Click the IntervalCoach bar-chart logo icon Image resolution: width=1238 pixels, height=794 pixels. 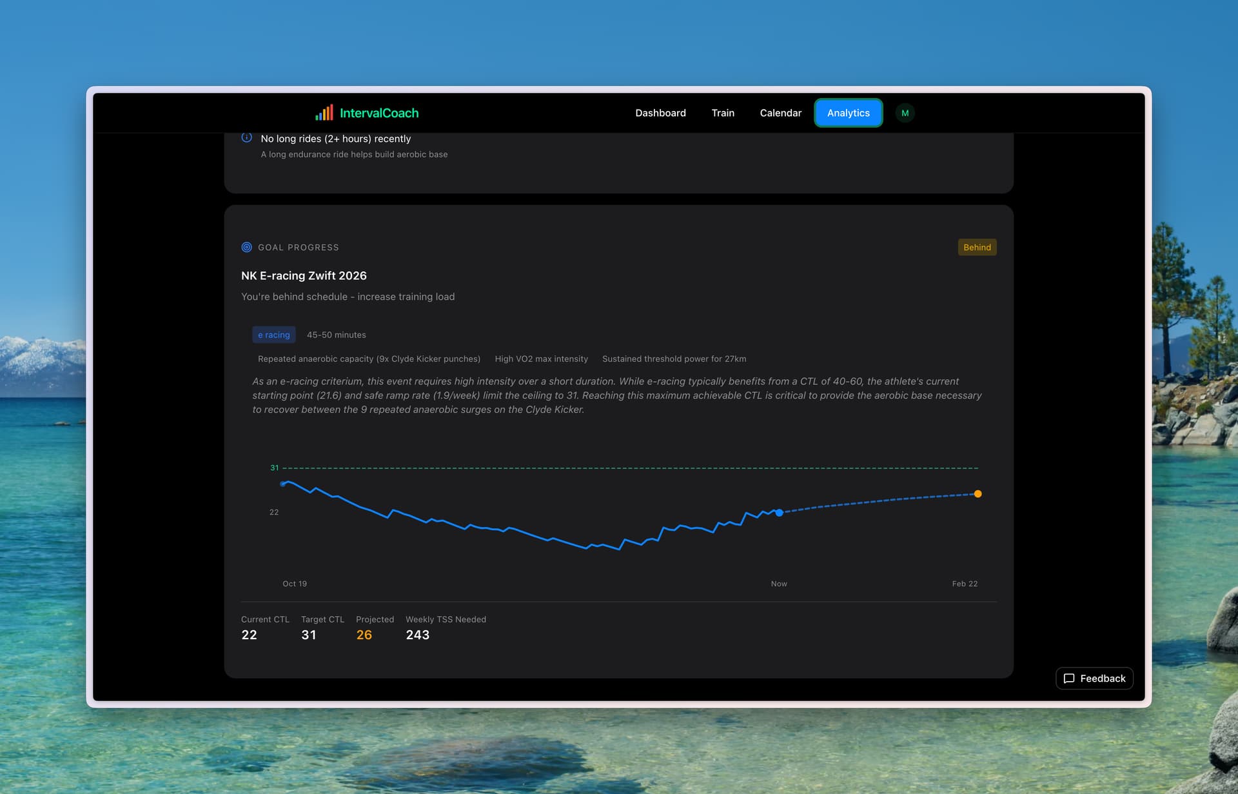324,113
